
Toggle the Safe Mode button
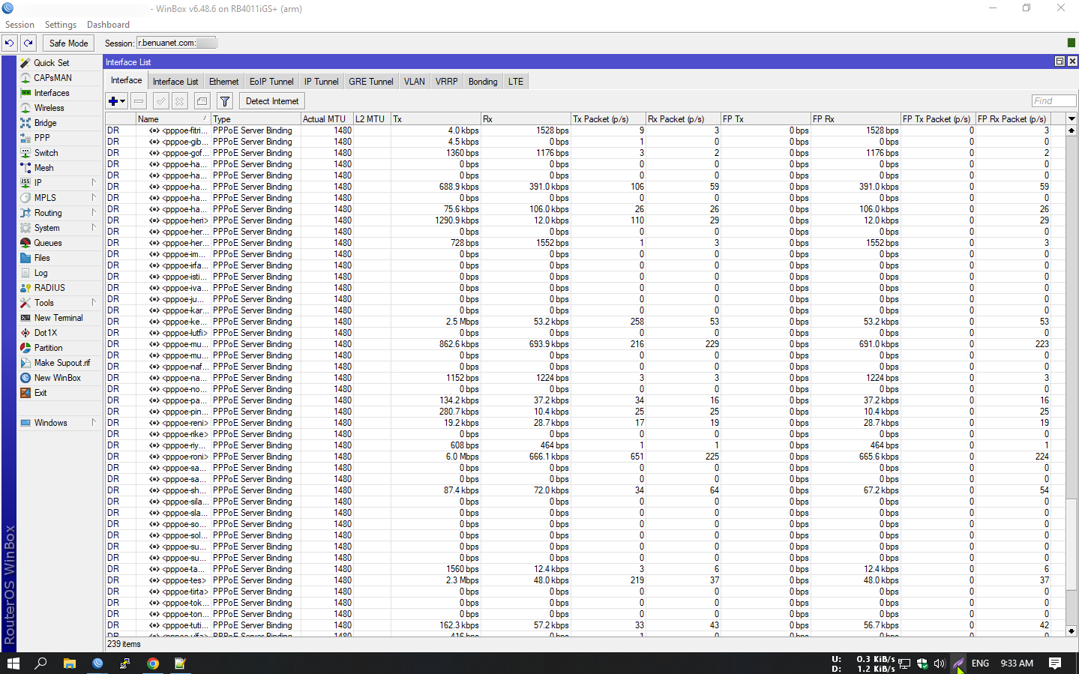point(68,43)
